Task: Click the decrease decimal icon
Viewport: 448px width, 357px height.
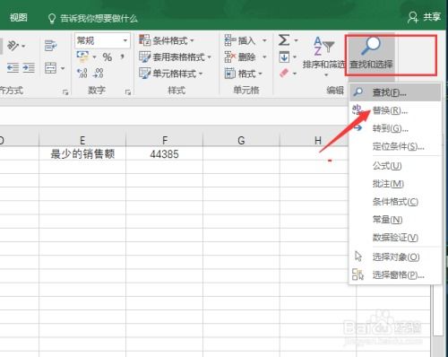Action: pyautogui.click(x=98, y=73)
